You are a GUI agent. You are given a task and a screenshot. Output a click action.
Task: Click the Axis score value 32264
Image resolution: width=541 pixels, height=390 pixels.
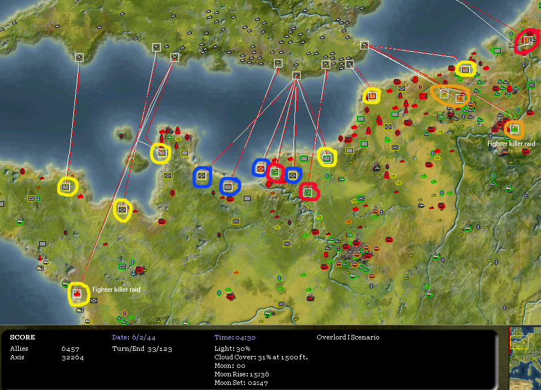click(73, 357)
